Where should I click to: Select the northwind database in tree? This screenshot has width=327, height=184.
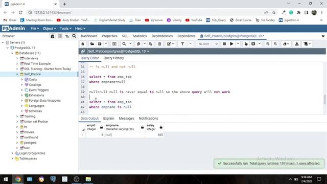click(31, 137)
